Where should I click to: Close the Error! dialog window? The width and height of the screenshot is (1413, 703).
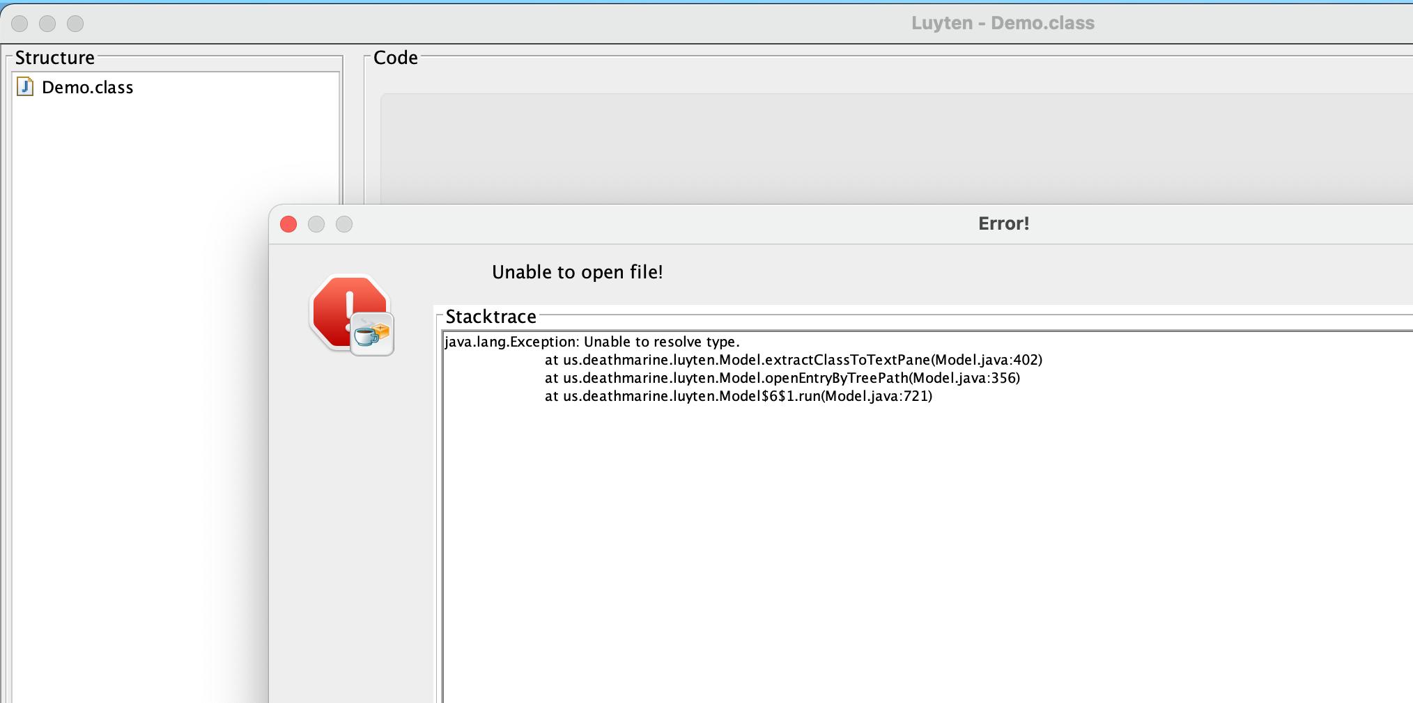(x=288, y=224)
